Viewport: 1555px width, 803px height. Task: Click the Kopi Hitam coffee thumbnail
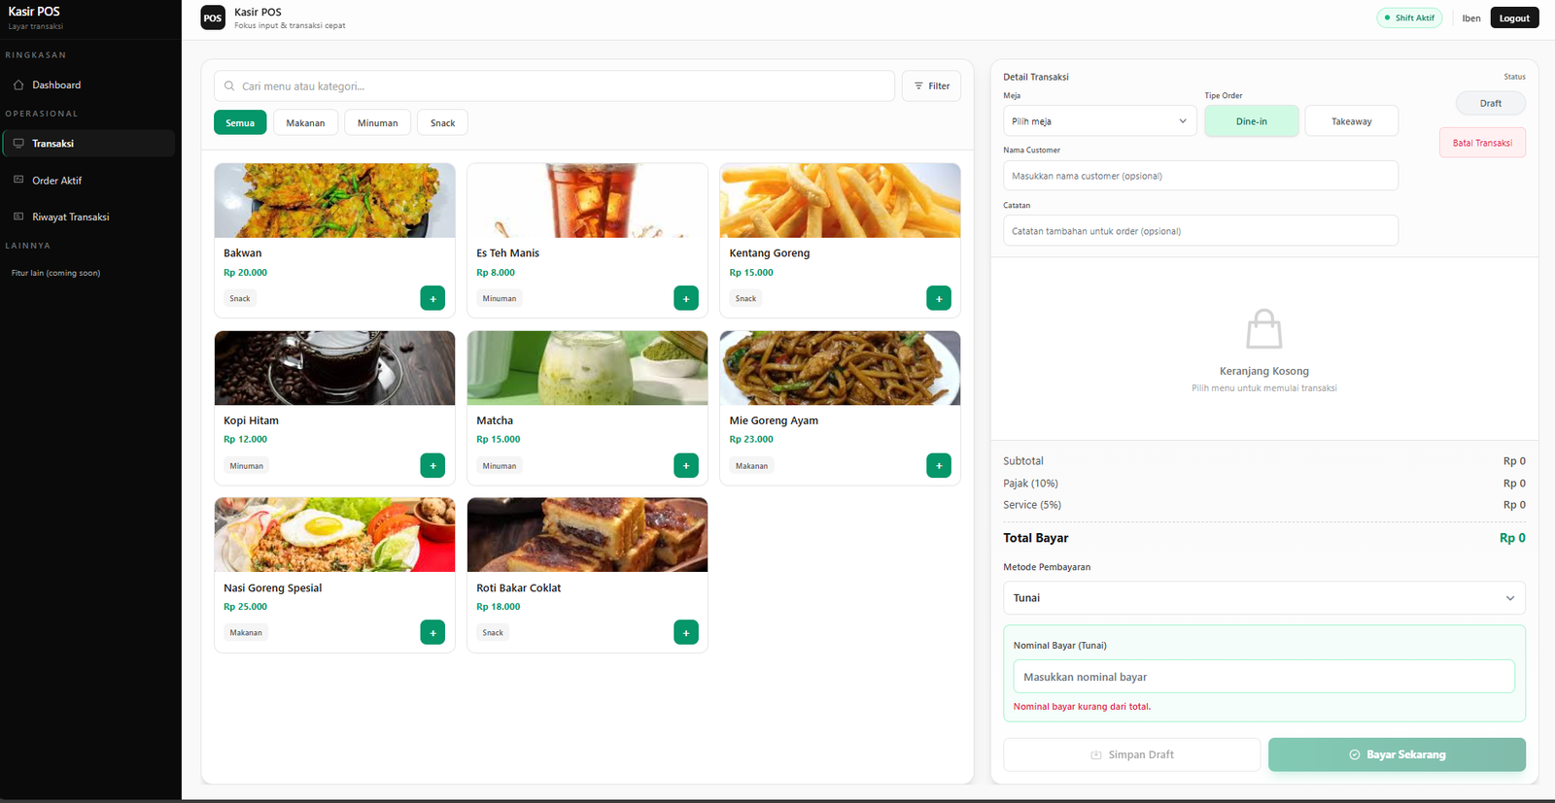point(334,368)
